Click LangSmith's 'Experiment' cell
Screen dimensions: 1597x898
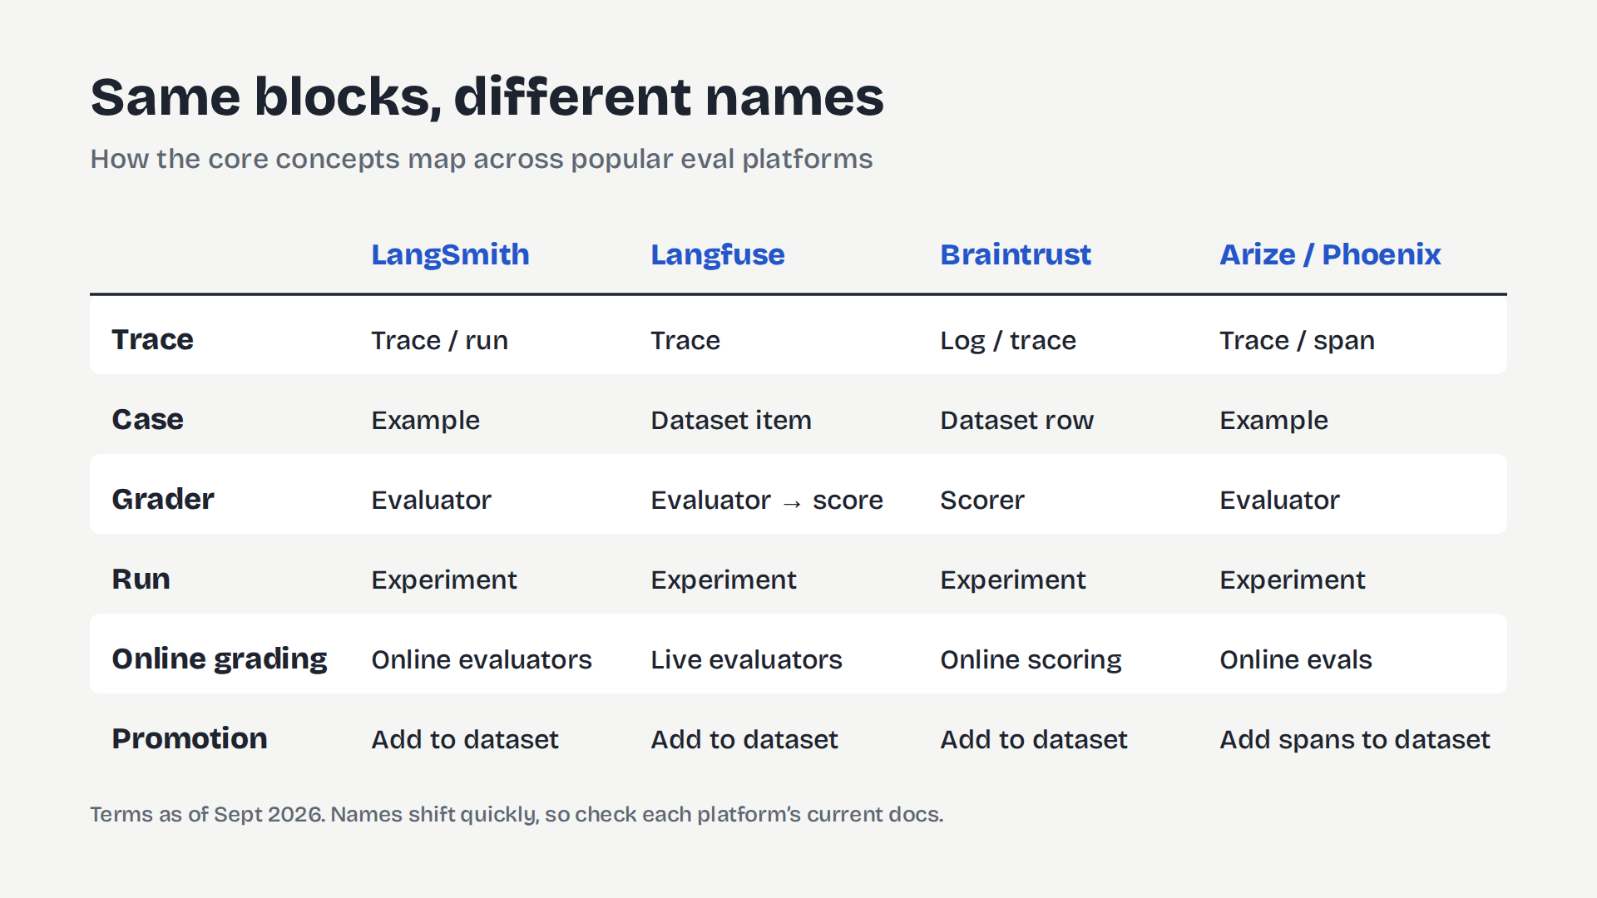pyautogui.click(x=444, y=580)
